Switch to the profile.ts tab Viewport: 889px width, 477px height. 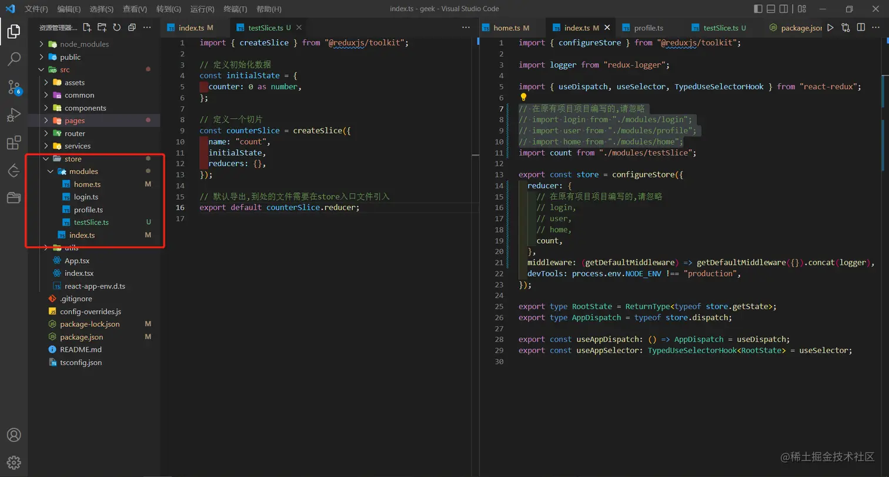[648, 28]
